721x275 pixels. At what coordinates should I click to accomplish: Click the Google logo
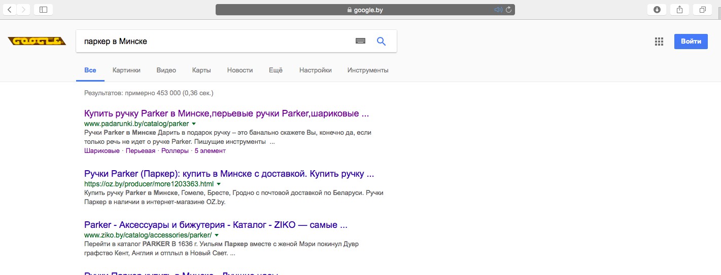click(37, 42)
